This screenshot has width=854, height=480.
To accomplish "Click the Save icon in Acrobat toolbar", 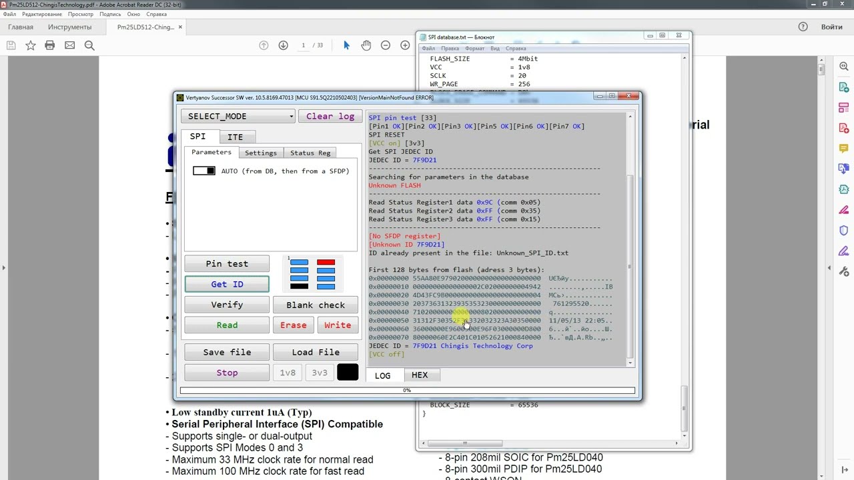I will coord(11,45).
